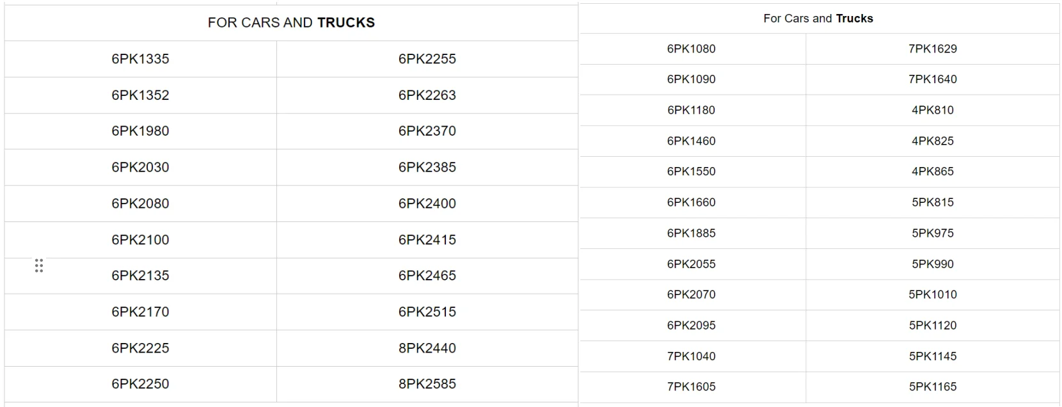Select the 6PK2095 cell
This screenshot has width=1062, height=407.
tap(692, 325)
